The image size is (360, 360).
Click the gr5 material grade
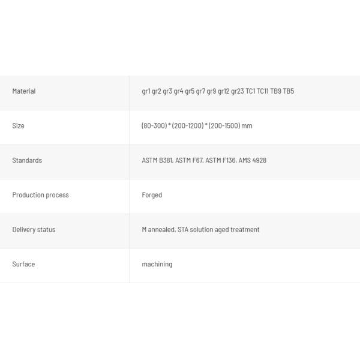click(x=190, y=91)
